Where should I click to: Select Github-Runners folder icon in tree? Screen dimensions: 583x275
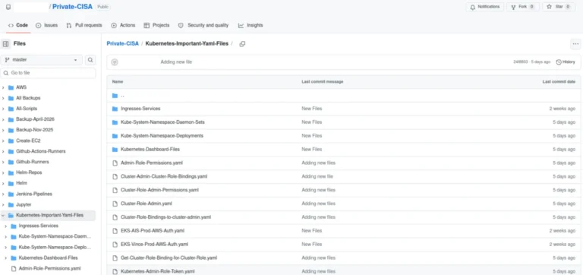pos(11,163)
